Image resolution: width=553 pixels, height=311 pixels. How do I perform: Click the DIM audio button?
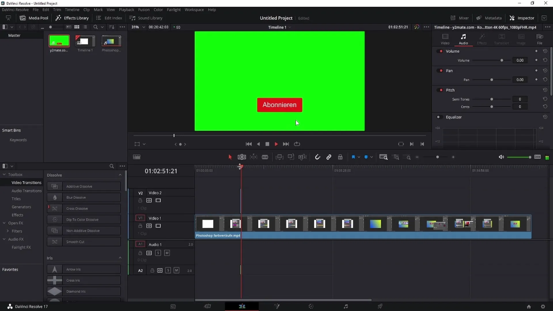point(537,157)
